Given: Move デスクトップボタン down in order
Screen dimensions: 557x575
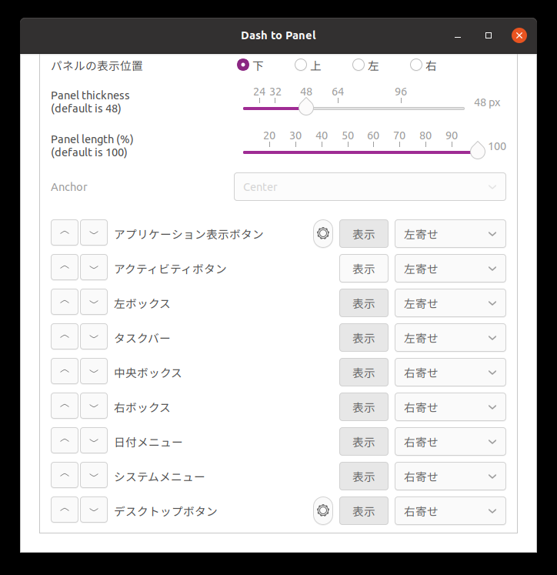Looking at the screenshot, I should (94, 510).
